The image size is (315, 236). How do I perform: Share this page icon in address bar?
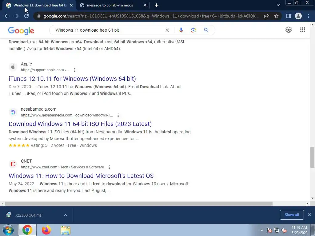click(266, 16)
